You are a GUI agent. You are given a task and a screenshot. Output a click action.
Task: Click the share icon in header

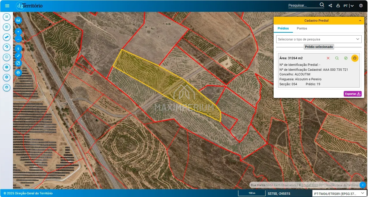pyautogui.click(x=330, y=6)
